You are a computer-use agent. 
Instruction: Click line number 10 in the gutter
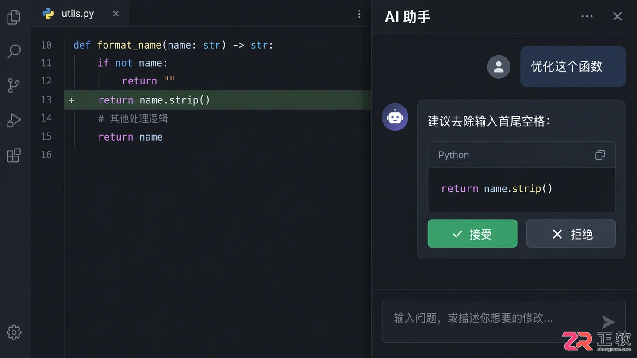[x=46, y=45]
